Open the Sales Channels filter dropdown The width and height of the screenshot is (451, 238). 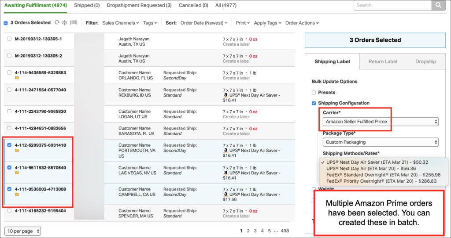point(121,23)
